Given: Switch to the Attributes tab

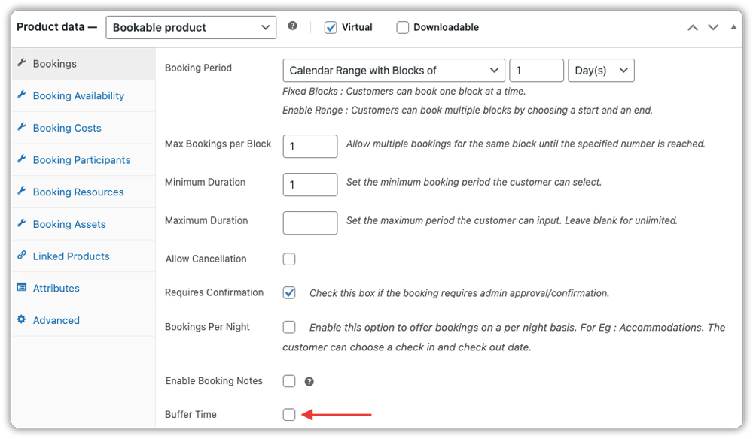Looking at the screenshot, I should [56, 288].
